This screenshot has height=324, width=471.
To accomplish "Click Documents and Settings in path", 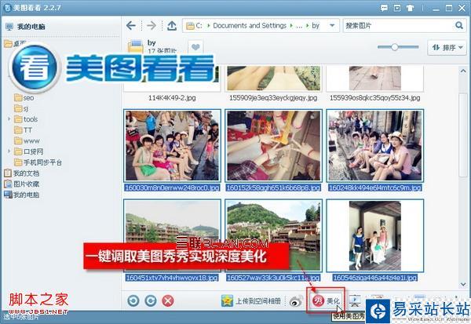I will coord(250,26).
